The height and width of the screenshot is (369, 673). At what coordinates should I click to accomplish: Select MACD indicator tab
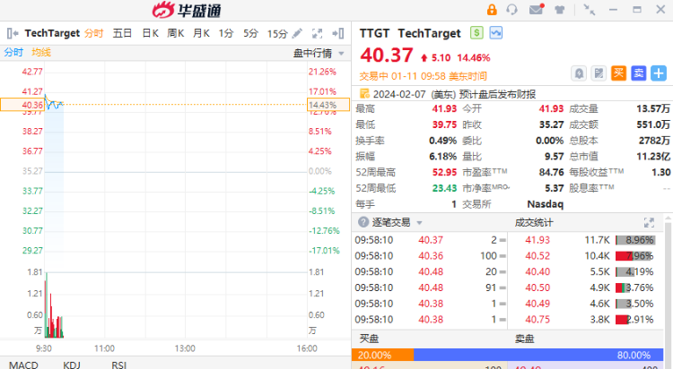point(23,365)
